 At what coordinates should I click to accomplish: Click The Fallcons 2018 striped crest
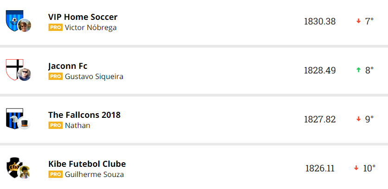[x=12, y=117]
